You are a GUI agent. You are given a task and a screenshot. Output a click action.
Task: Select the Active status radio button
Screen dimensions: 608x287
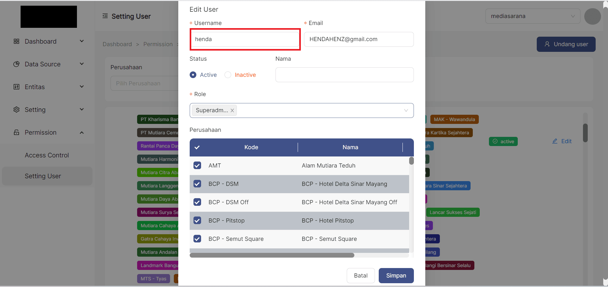pyautogui.click(x=193, y=75)
